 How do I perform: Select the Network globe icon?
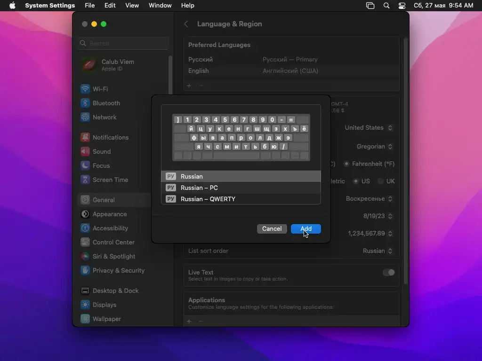85,117
